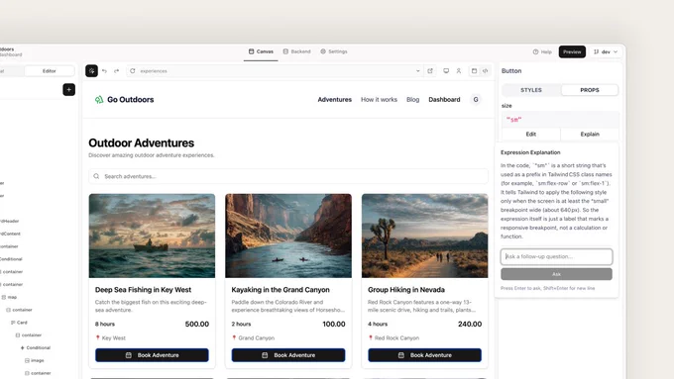Select the Editor tab in left panel
The width and height of the screenshot is (674, 379).
[49, 71]
